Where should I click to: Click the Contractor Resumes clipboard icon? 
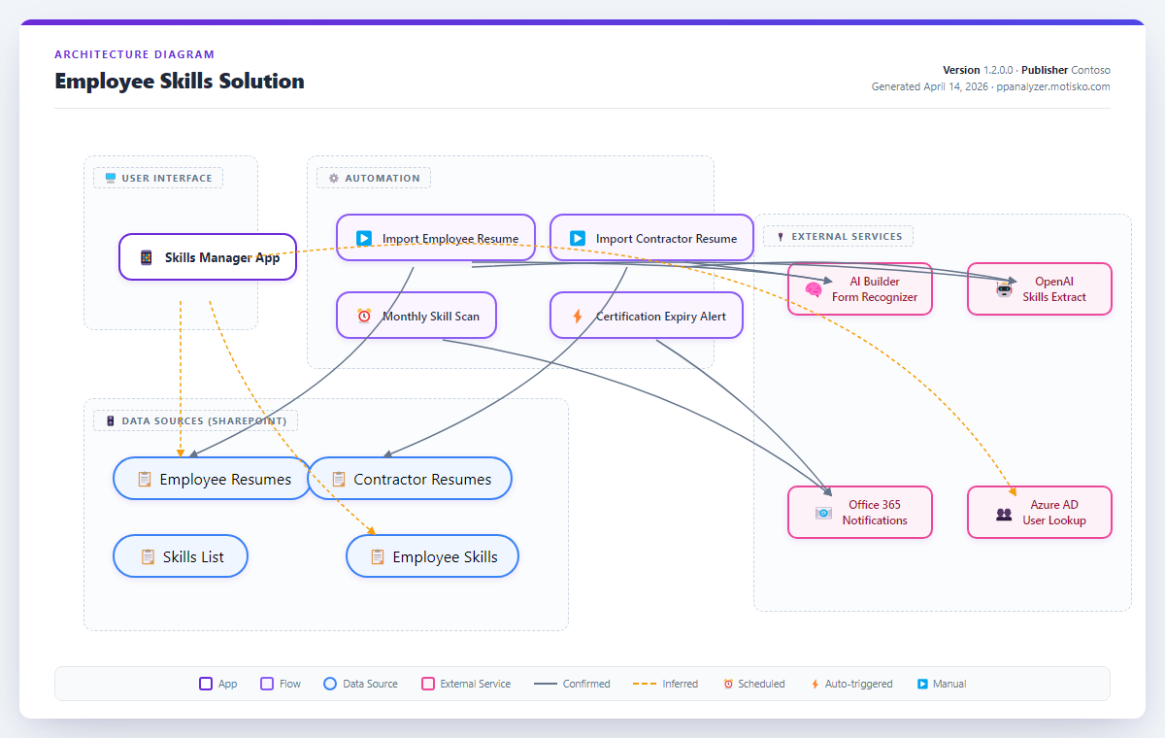339,479
